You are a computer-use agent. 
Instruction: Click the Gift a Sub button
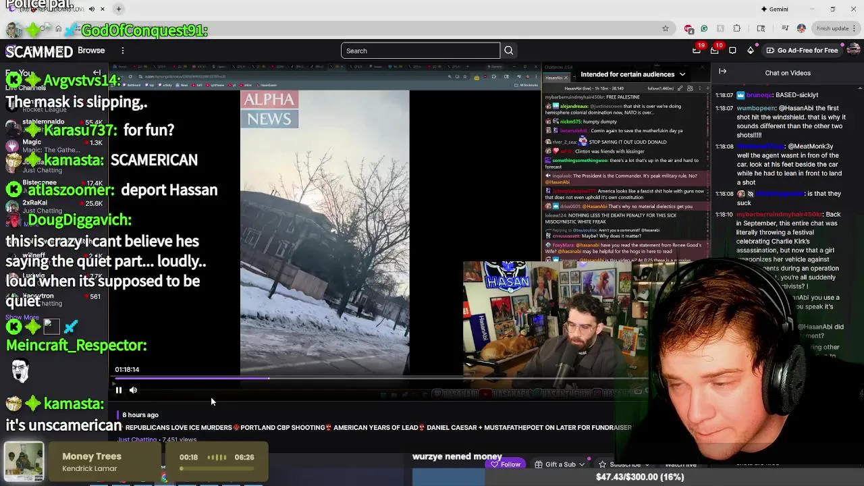(x=555, y=464)
